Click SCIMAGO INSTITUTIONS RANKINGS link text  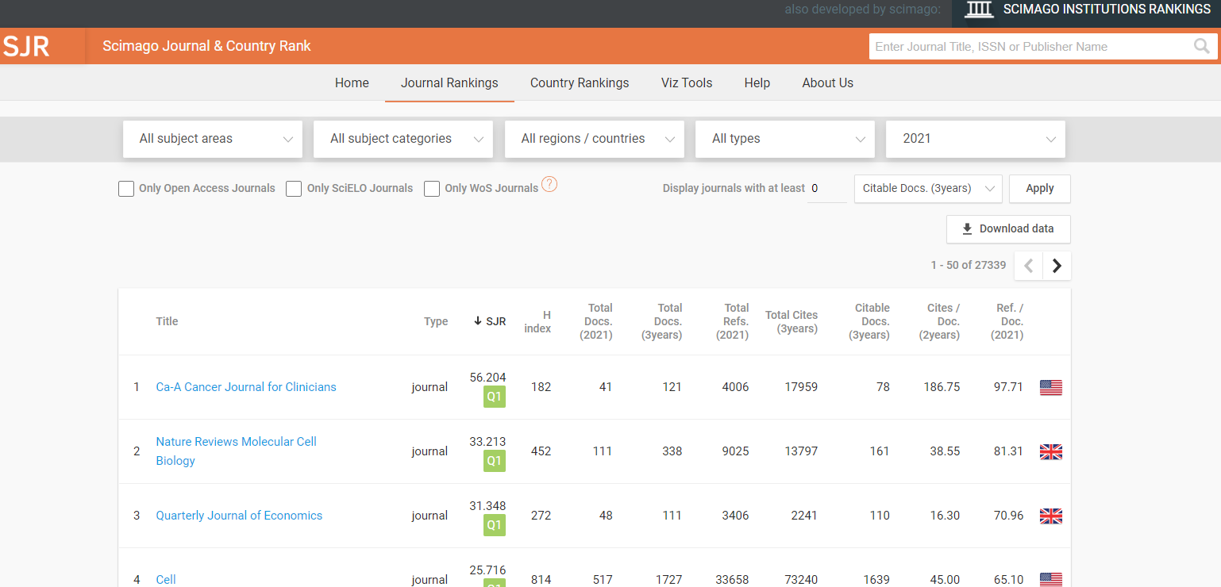[1107, 10]
